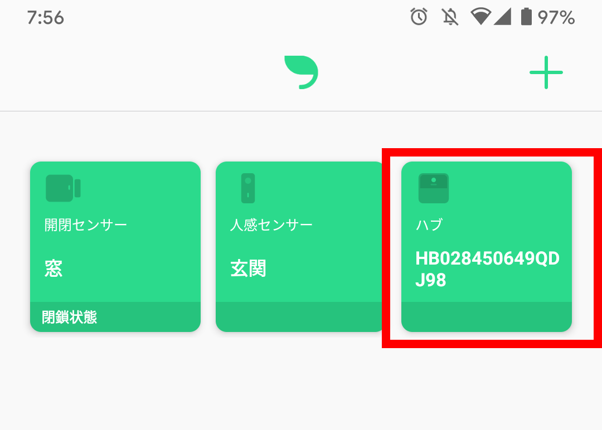Tap the muted notification bell icon
This screenshot has height=430, width=602.
[x=450, y=17]
